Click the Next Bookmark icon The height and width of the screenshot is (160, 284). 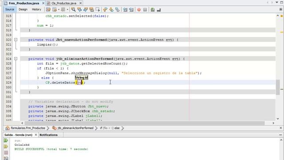[111, 10]
